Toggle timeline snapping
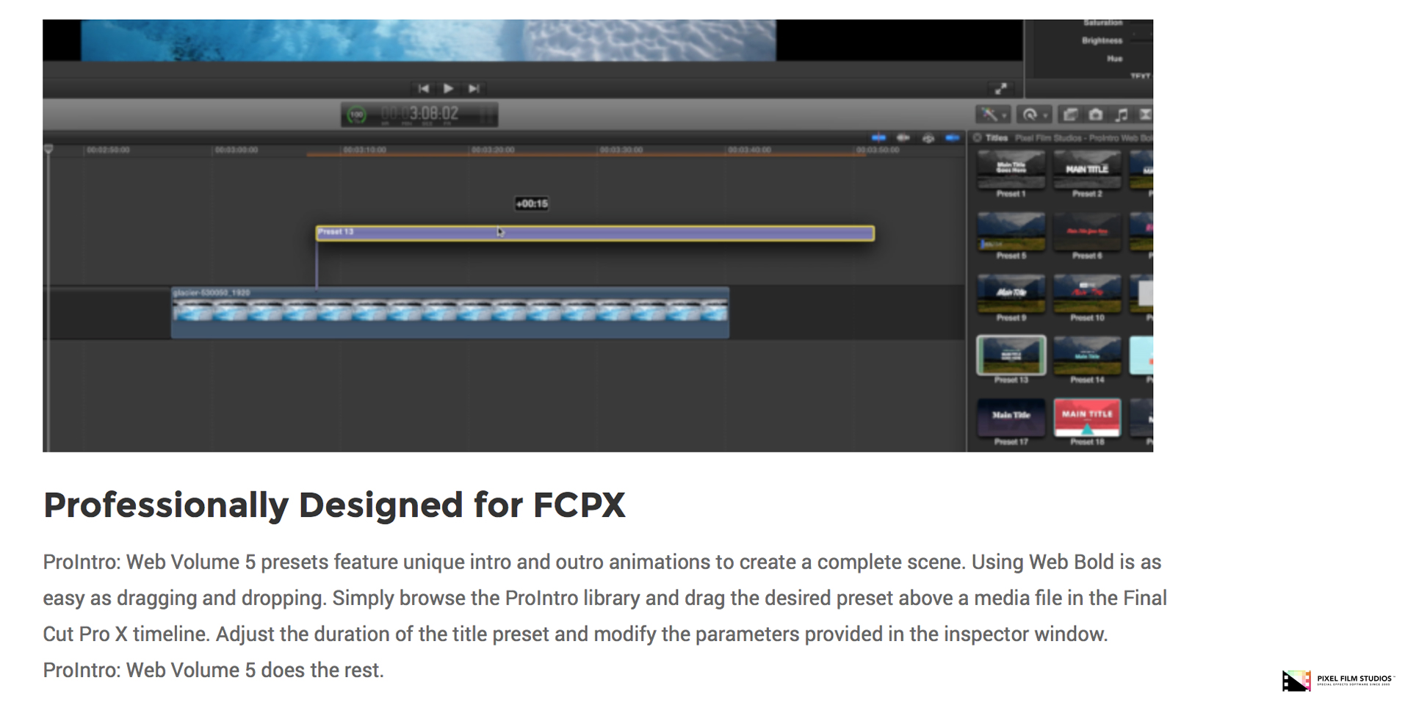Screen dimensions: 1419x724 [x=953, y=137]
